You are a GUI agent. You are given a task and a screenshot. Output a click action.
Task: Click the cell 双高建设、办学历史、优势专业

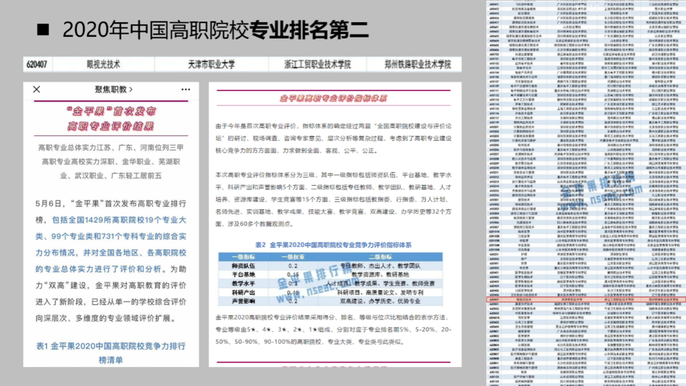tap(380, 301)
